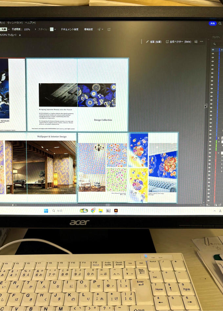The image size is (223, 311).
Task: Click the IME 'A' input mode indicator
Action: click(220, 211)
